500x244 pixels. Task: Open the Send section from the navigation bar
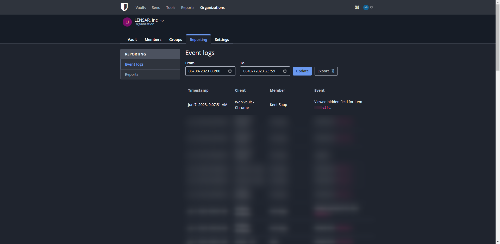156,7
